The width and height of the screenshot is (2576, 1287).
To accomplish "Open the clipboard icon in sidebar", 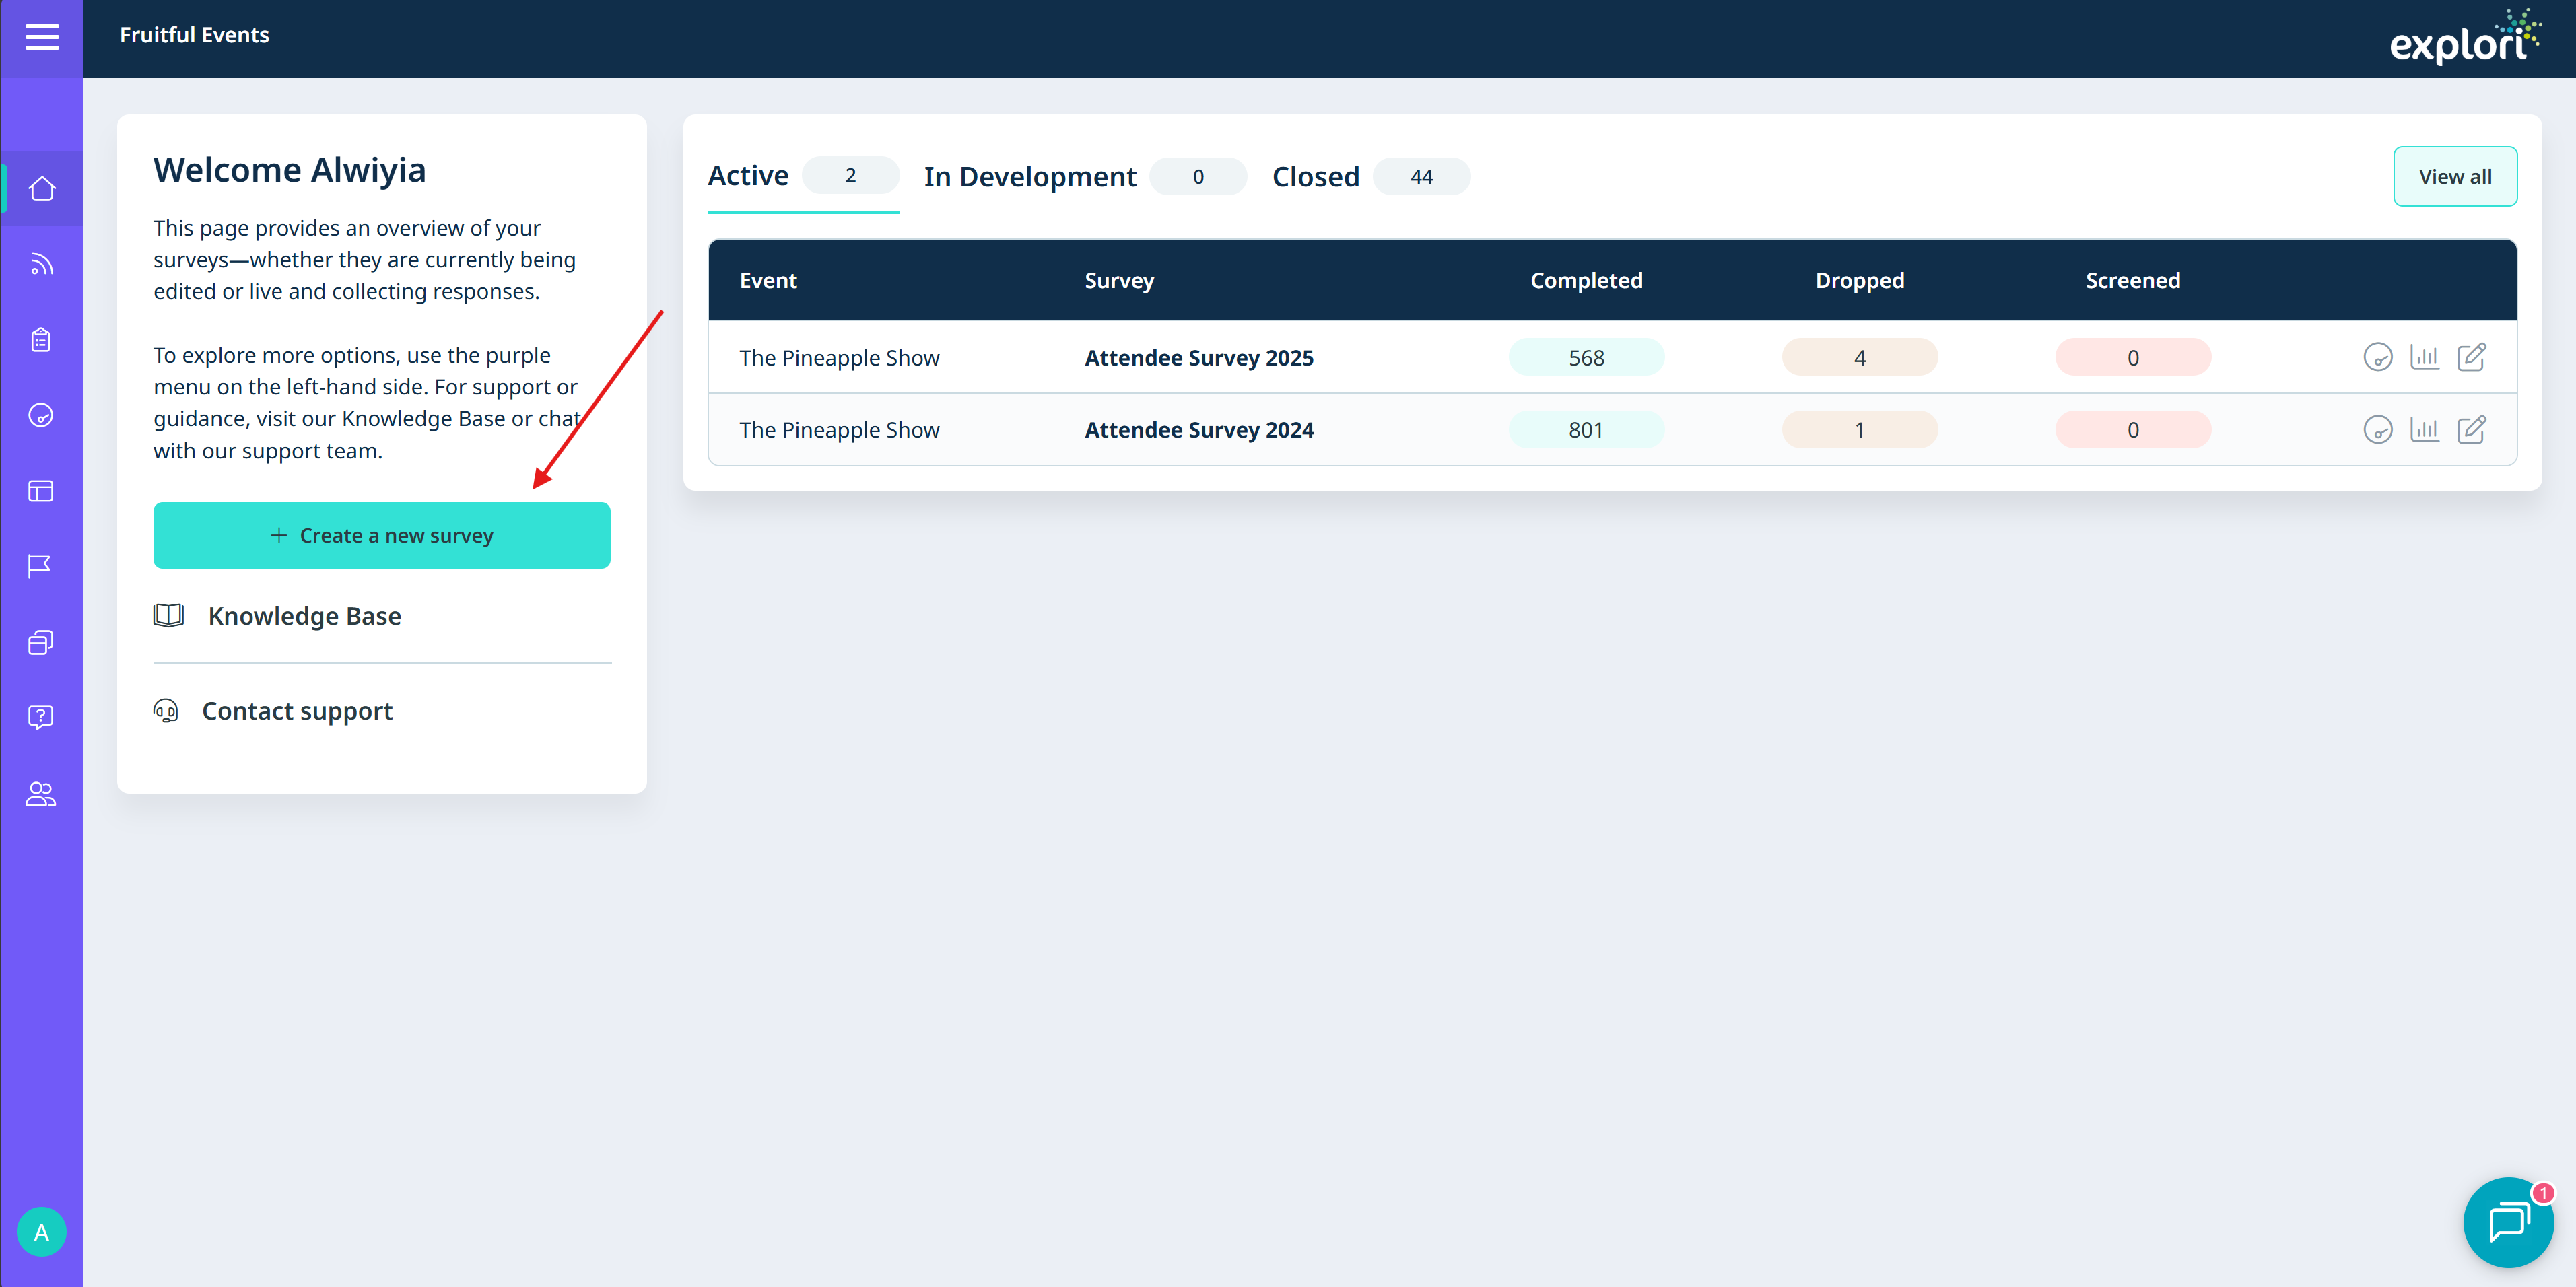I will (x=41, y=340).
